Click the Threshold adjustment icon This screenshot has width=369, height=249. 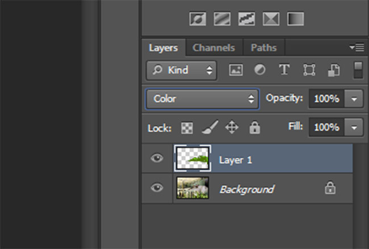pos(246,19)
